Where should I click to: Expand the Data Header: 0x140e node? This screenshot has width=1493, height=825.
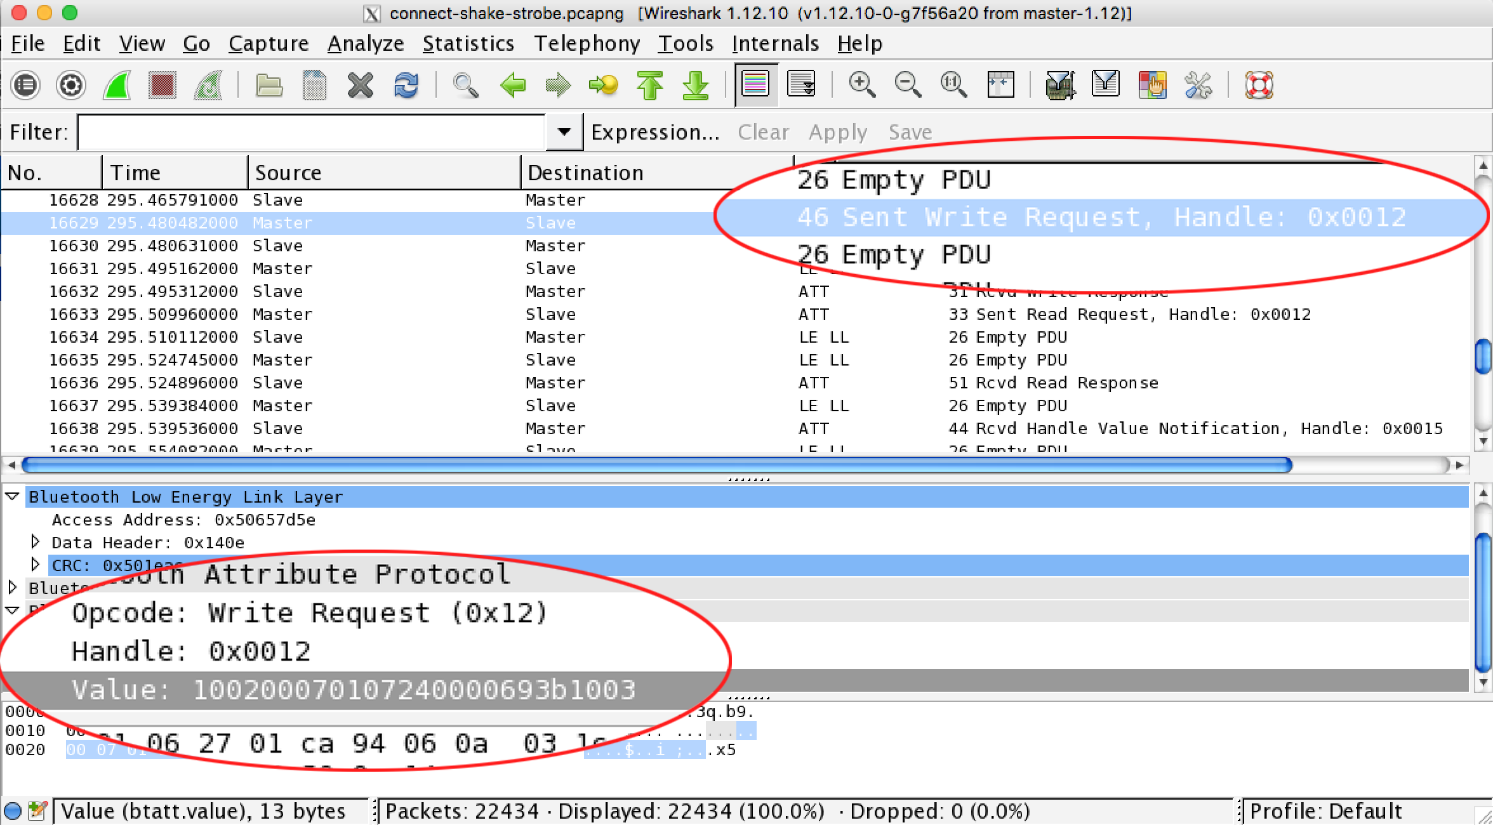36,542
